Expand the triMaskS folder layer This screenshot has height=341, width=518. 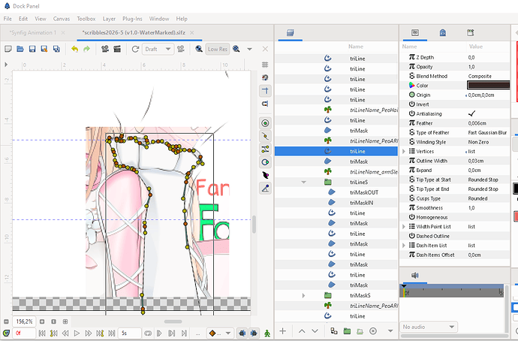tap(303, 295)
